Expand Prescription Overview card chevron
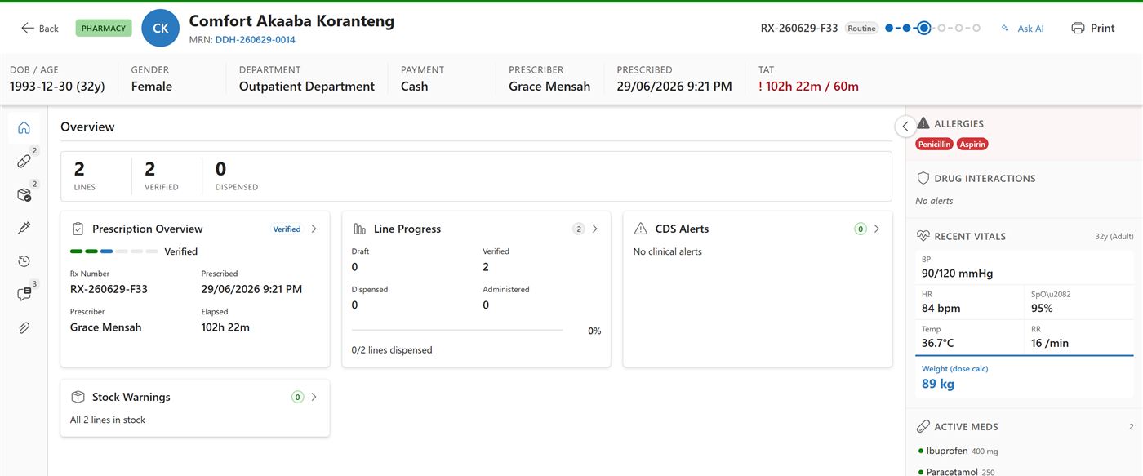Image resolution: width=1143 pixels, height=476 pixels. coord(314,229)
